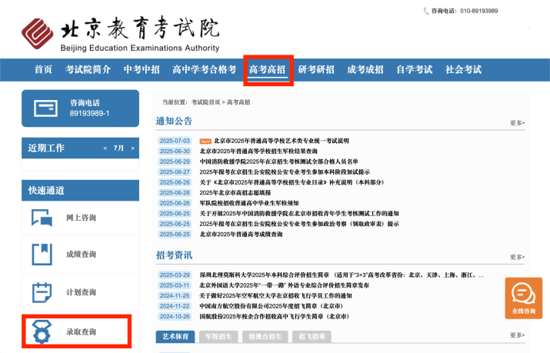This screenshot has height=353, width=550.
Task: Open the 高考高招 navigation item
Action: tap(267, 70)
